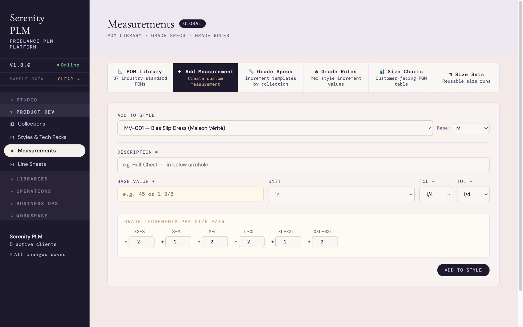The image size is (523, 327).
Task: Click the Measurements page heading
Action: click(x=141, y=24)
